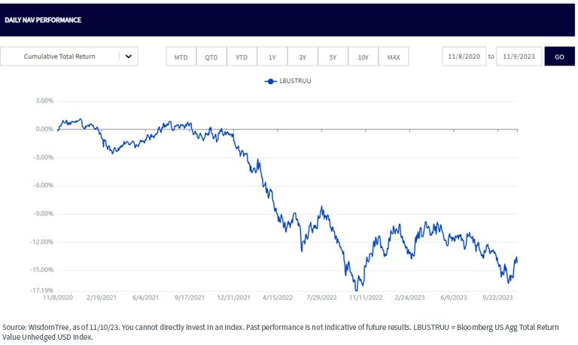Open the Cumulative Total Return dropdown
This screenshot has height=345, width=578.
point(69,56)
